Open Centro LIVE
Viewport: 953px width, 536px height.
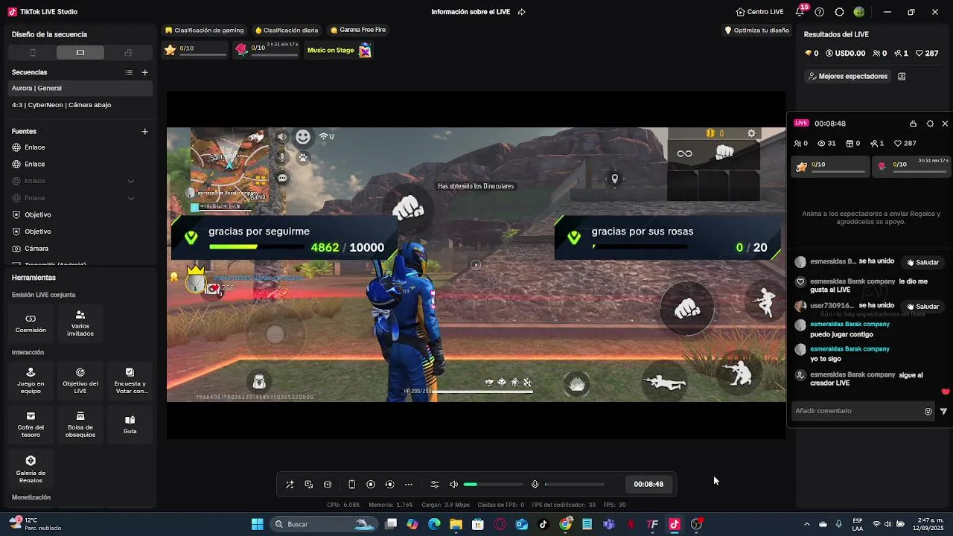(x=759, y=12)
